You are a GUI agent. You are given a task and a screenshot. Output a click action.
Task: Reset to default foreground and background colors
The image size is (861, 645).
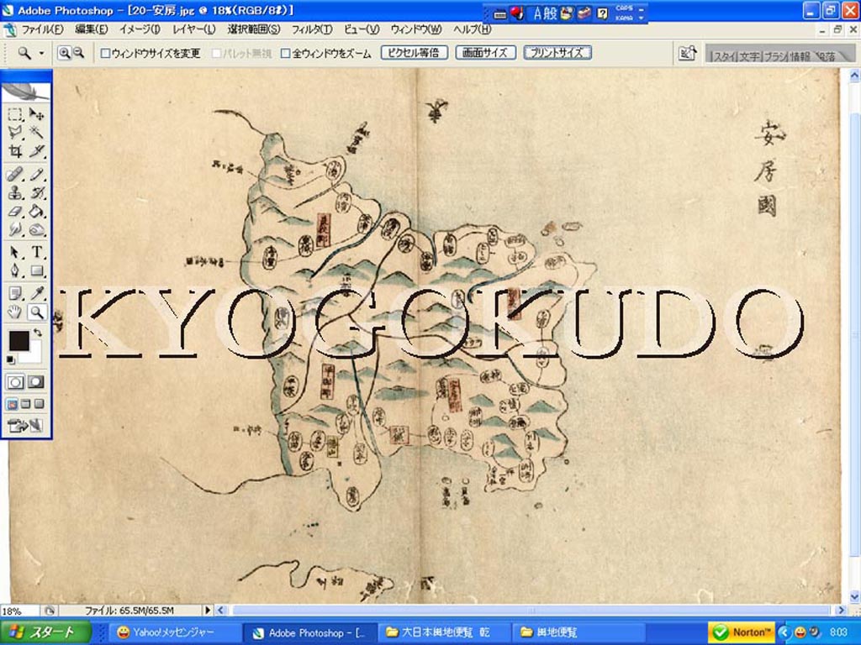[11, 359]
